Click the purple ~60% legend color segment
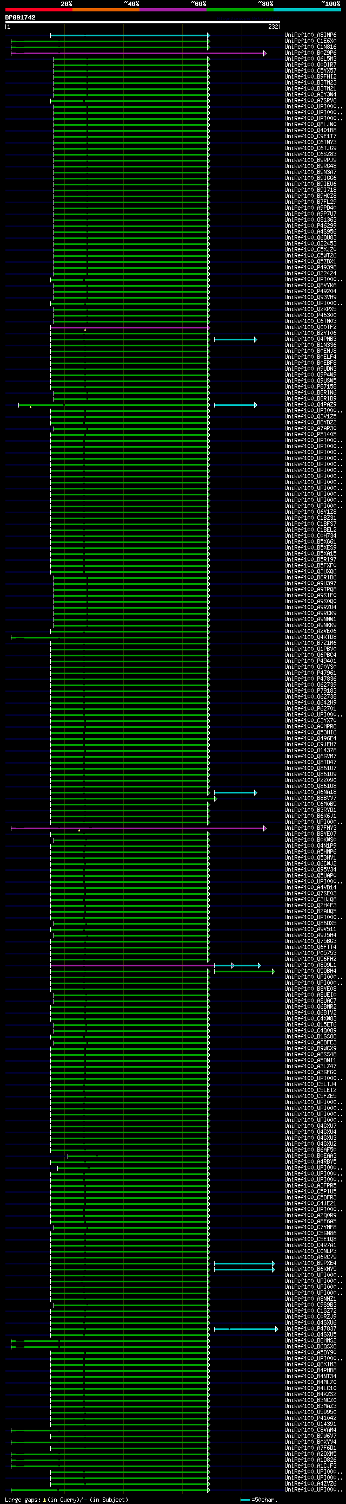The height and width of the screenshot is (1504, 346). click(173, 10)
